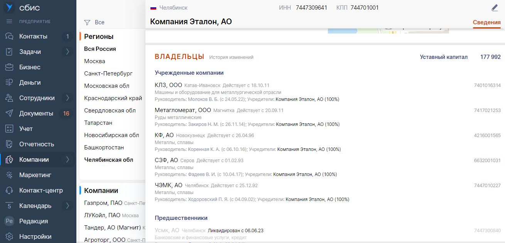Click the pencil edit icon for company card
Viewport: 505px width, 243px height.
[495, 8]
